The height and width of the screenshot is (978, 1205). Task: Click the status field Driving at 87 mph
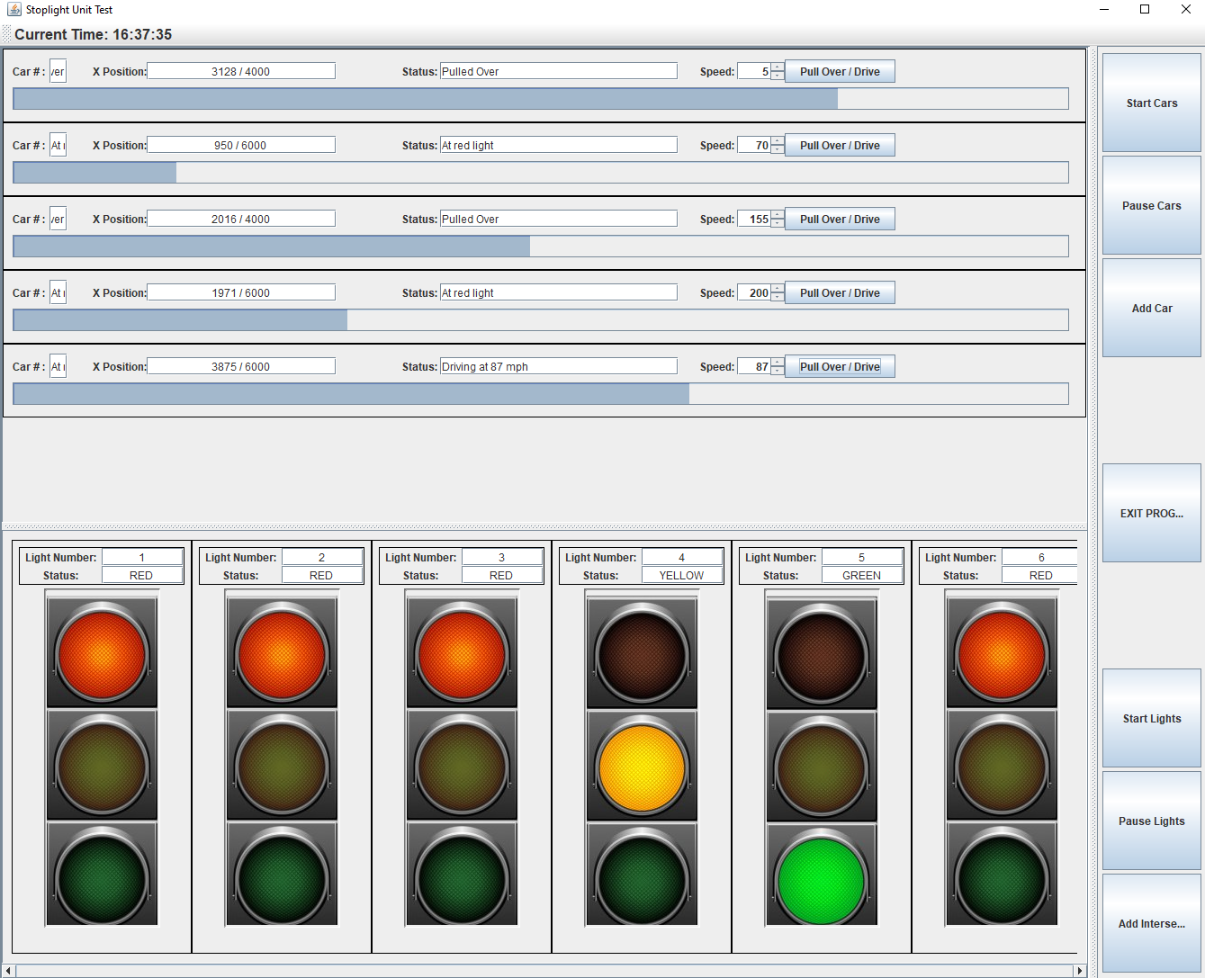coord(558,367)
